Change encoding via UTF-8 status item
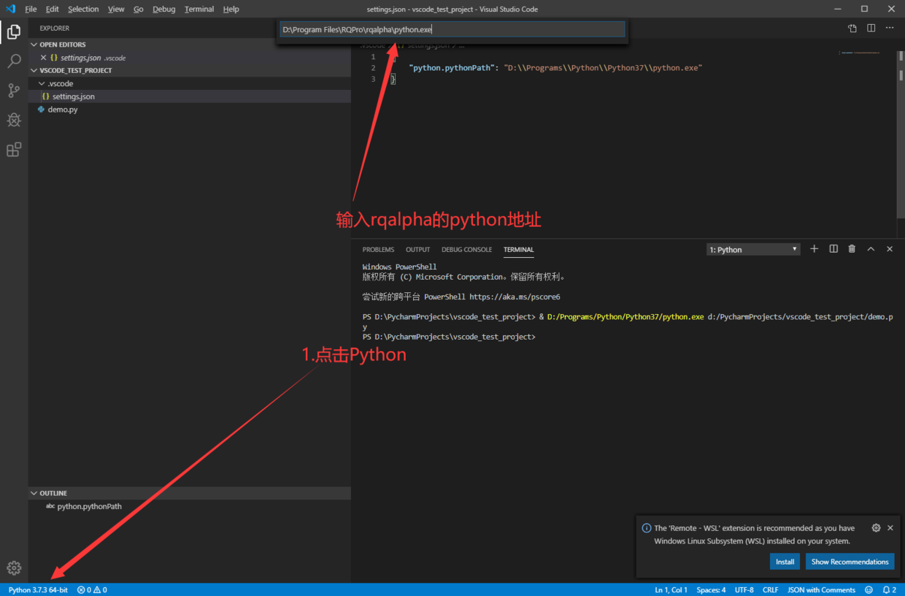The width and height of the screenshot is (905, 596). pos(744,589)
